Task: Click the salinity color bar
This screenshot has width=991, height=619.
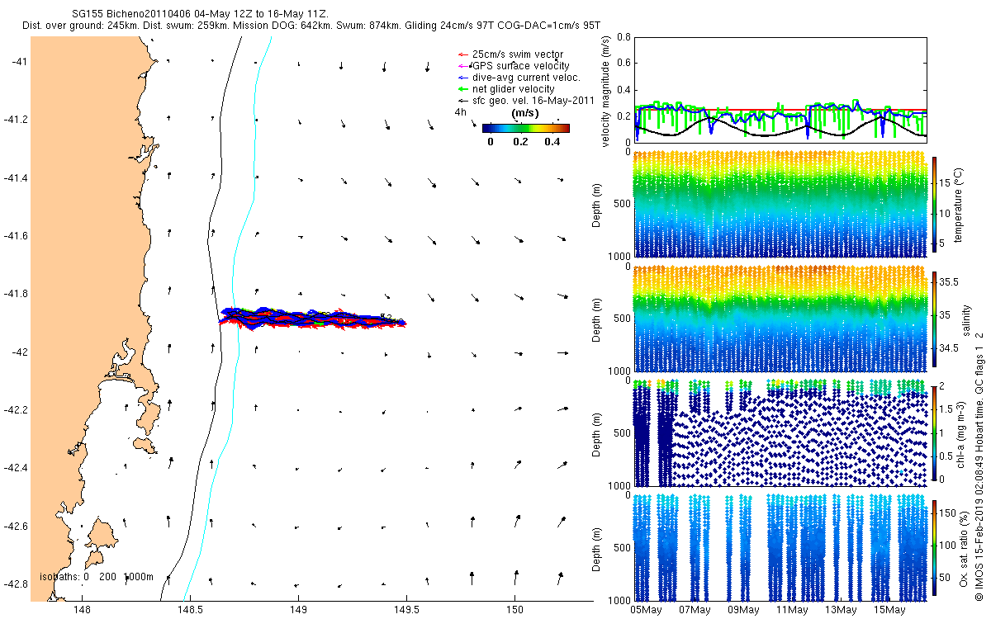Action: click(934, 320)
